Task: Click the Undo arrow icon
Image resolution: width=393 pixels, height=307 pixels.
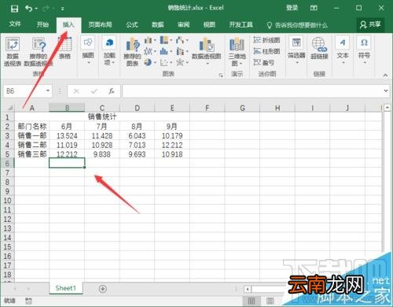Action: click(28, 9)
